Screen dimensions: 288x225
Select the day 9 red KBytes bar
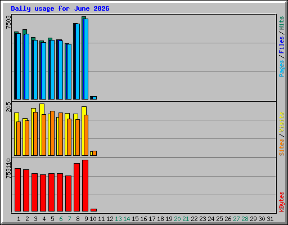(85, 186)
